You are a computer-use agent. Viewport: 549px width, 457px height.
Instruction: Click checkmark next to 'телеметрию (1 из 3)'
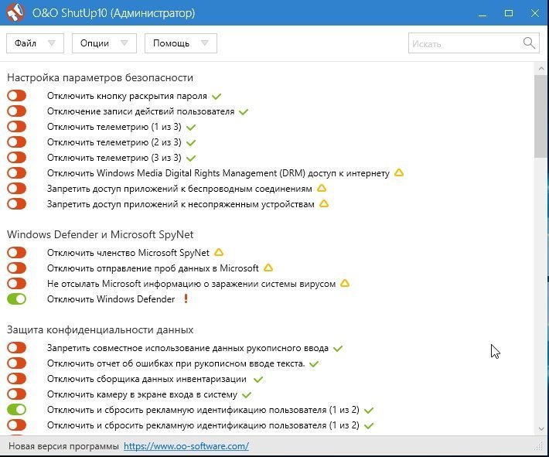(x=191, y=127)
